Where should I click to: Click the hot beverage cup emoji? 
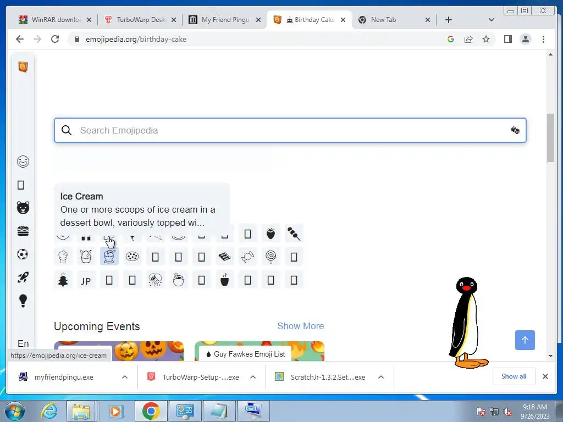pyautogui.click(x=224, y=280)
